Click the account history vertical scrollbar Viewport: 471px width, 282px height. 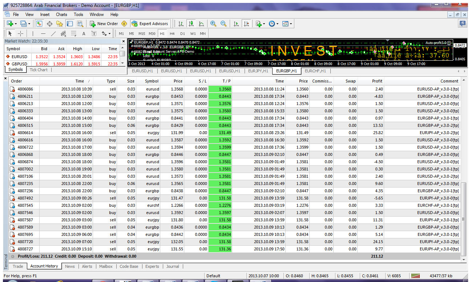pyautogui.click(x=463, y=219)
